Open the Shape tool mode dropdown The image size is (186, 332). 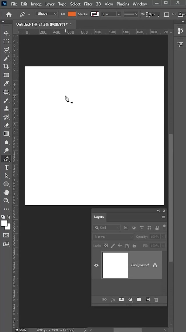[46, 14]
